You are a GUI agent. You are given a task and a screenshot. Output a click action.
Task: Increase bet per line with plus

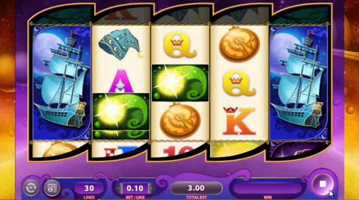pos(151,189)
